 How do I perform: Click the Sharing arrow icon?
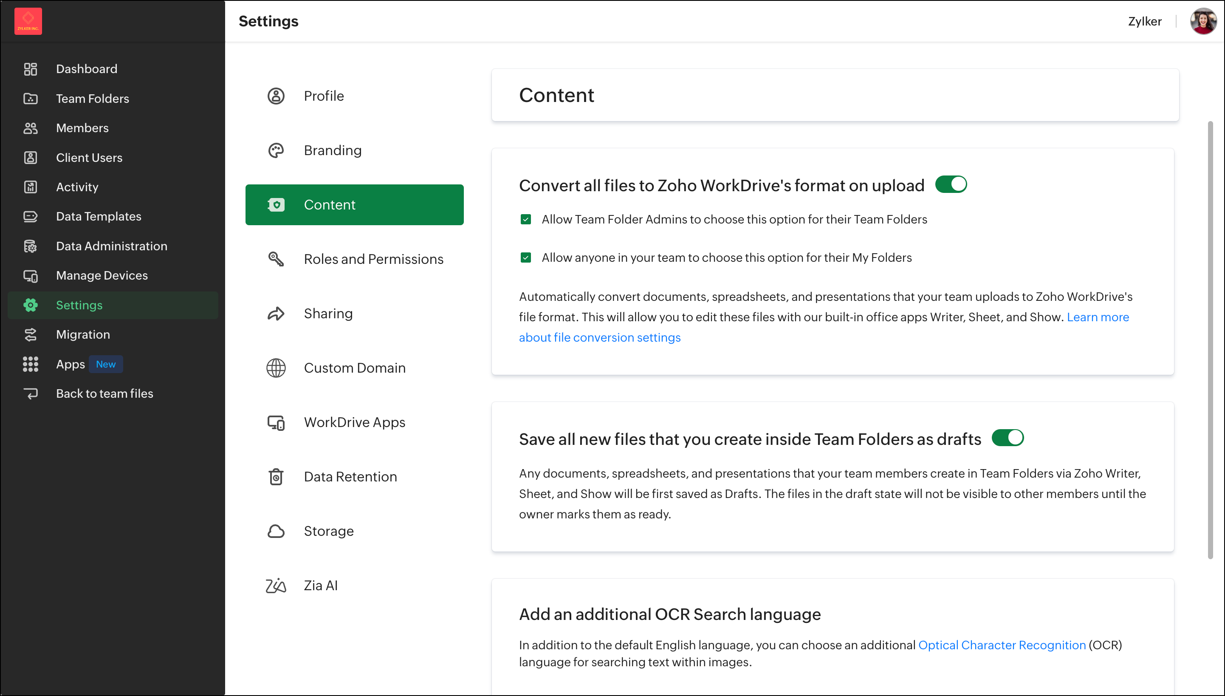tap(276, 314)
